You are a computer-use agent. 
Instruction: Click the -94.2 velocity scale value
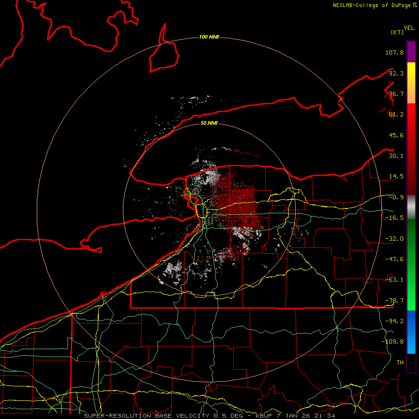pos(394,321)
